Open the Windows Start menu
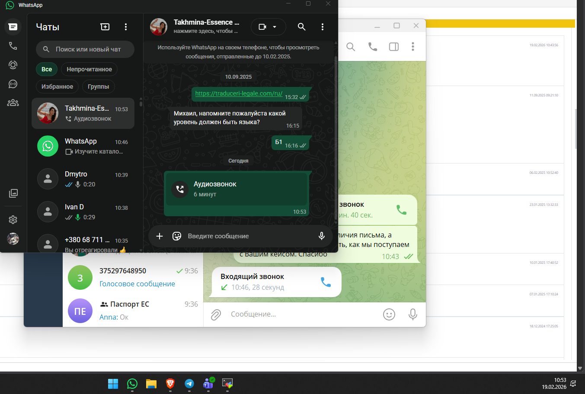The width and height of the screenshot is (585, 394). pyautogui.click(x=113, y=384)
